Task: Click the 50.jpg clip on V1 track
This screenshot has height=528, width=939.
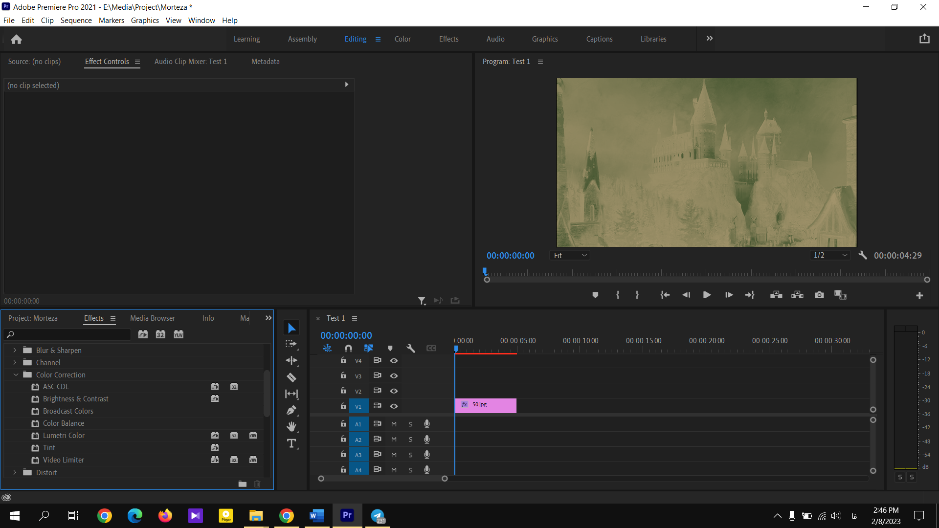Action: (486, 405)
